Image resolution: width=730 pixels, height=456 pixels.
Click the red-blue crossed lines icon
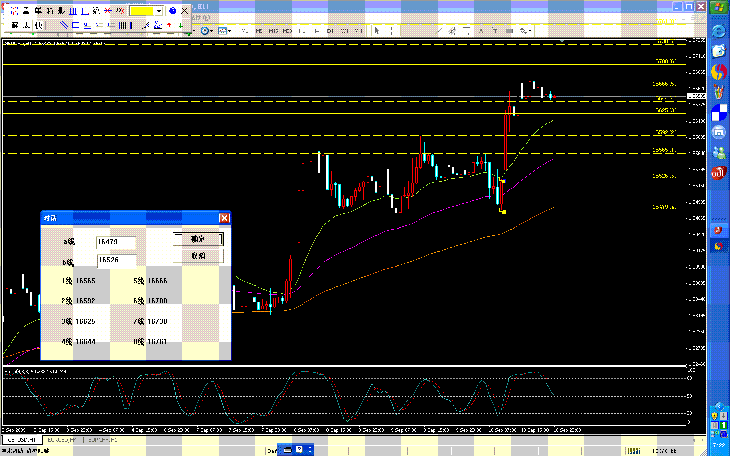tap(108, 10)
